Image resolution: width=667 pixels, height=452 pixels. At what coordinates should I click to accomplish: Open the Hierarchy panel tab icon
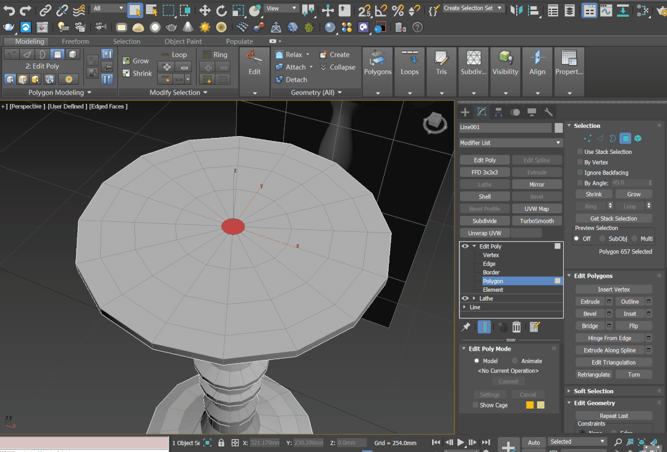[498, 113]
